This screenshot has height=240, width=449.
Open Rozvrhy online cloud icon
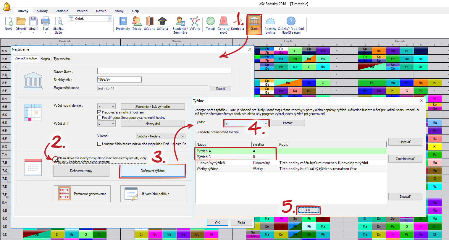270,22
